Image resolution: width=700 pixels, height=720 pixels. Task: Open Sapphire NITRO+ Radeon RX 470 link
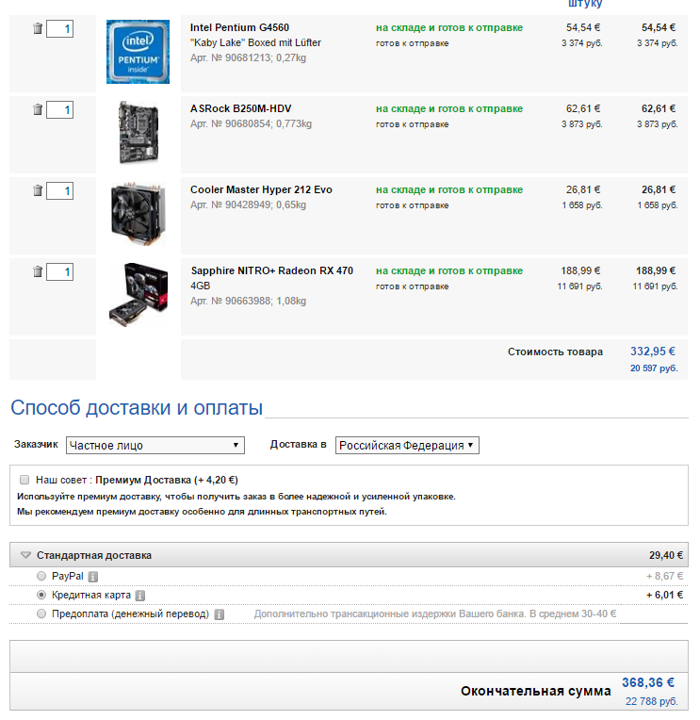(271, 270)
